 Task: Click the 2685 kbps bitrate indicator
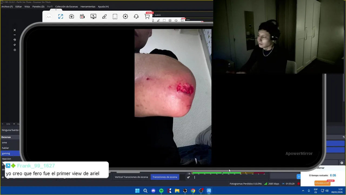[x=272, y=184]
